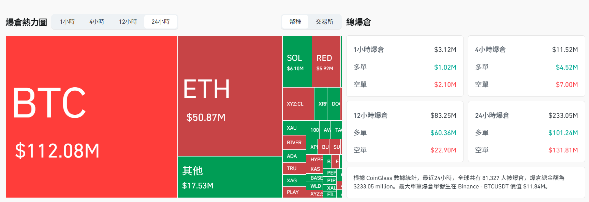
Task: Select the RED $5.92M tile
Action: pyautogui.click(x=326, y=62)
